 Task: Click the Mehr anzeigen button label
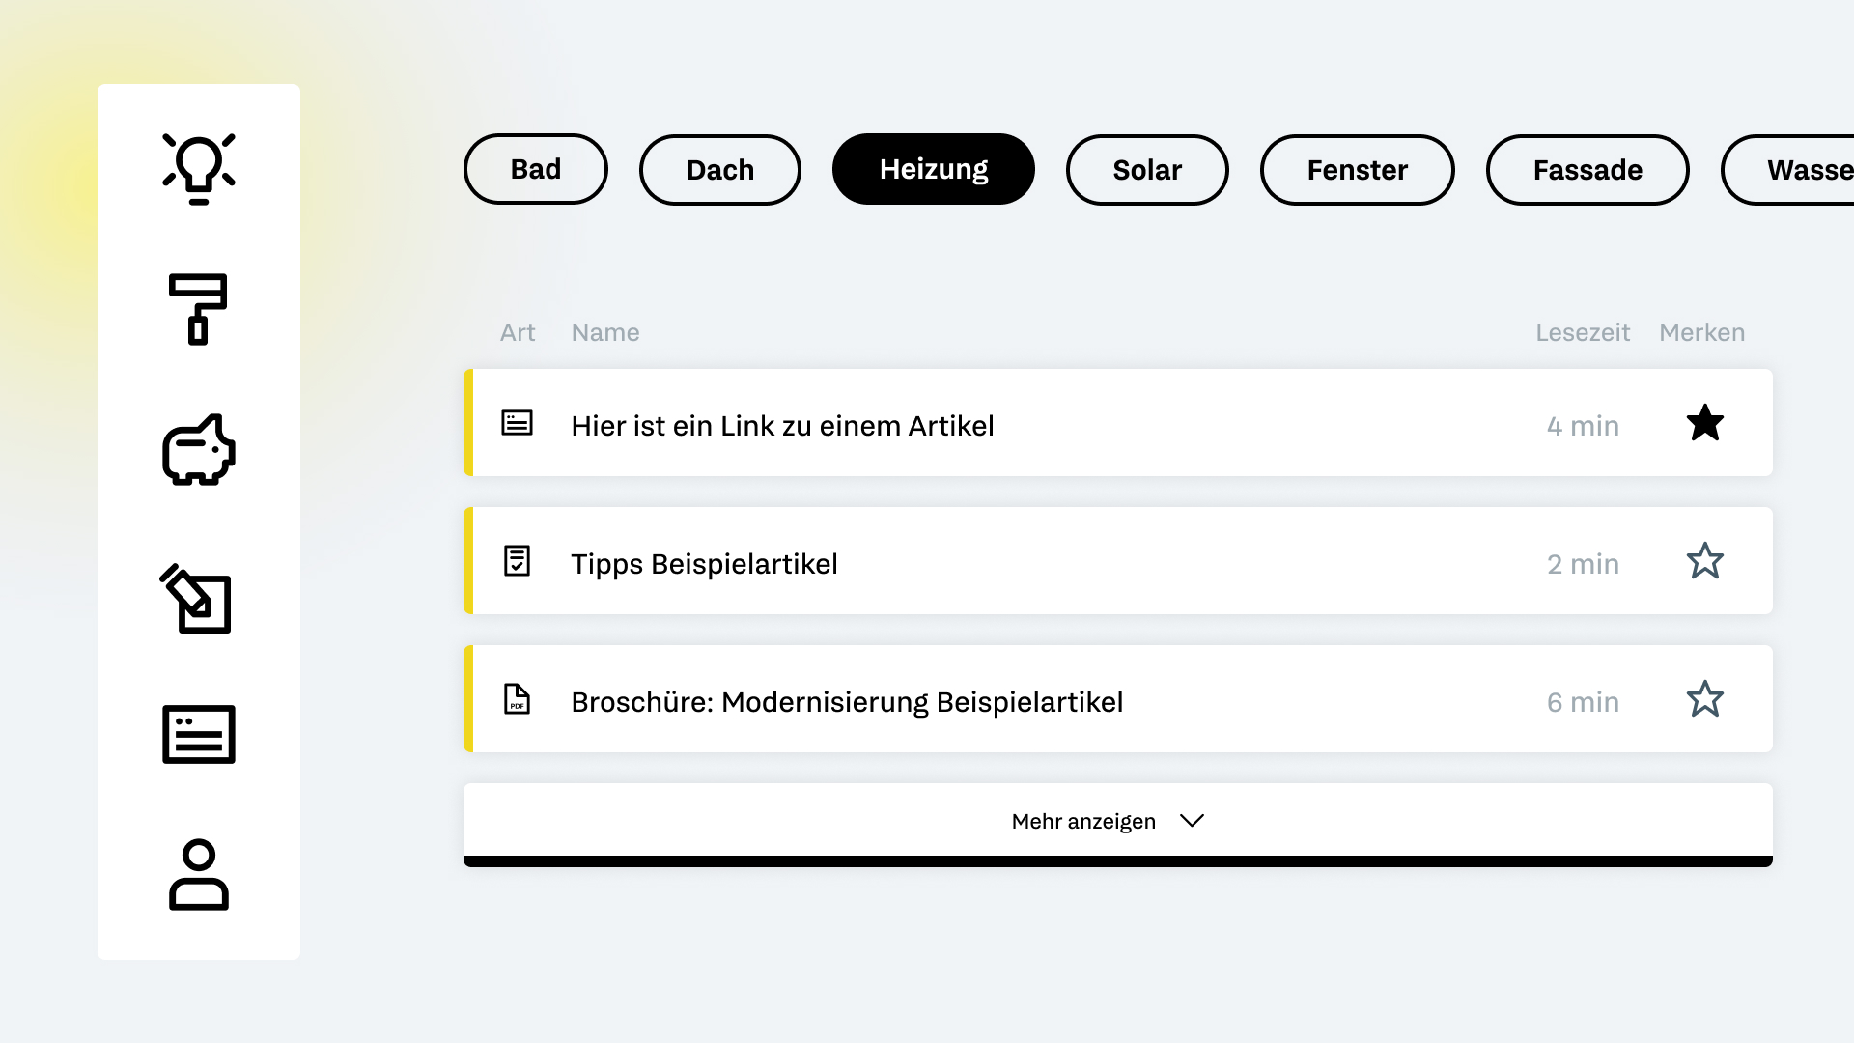[1083, 822]
